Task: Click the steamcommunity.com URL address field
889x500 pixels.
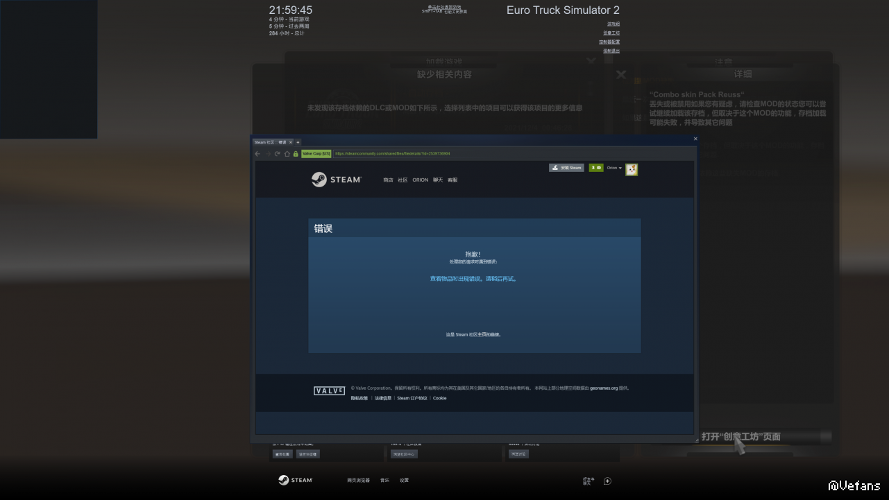Action: pos(514,154)
